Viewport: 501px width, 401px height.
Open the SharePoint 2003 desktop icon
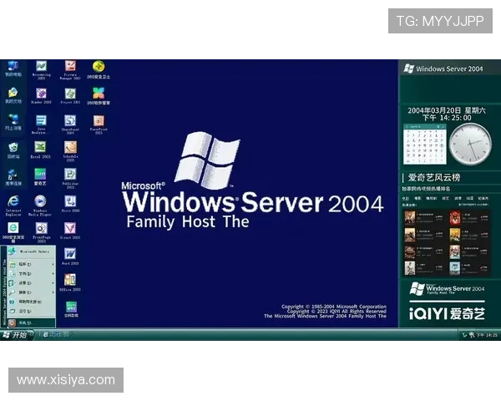70,124
